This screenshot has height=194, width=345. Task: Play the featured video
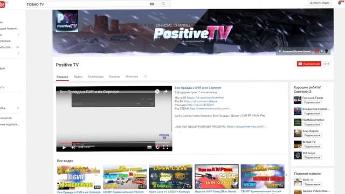pyautogui.click(x=64, y=147)
